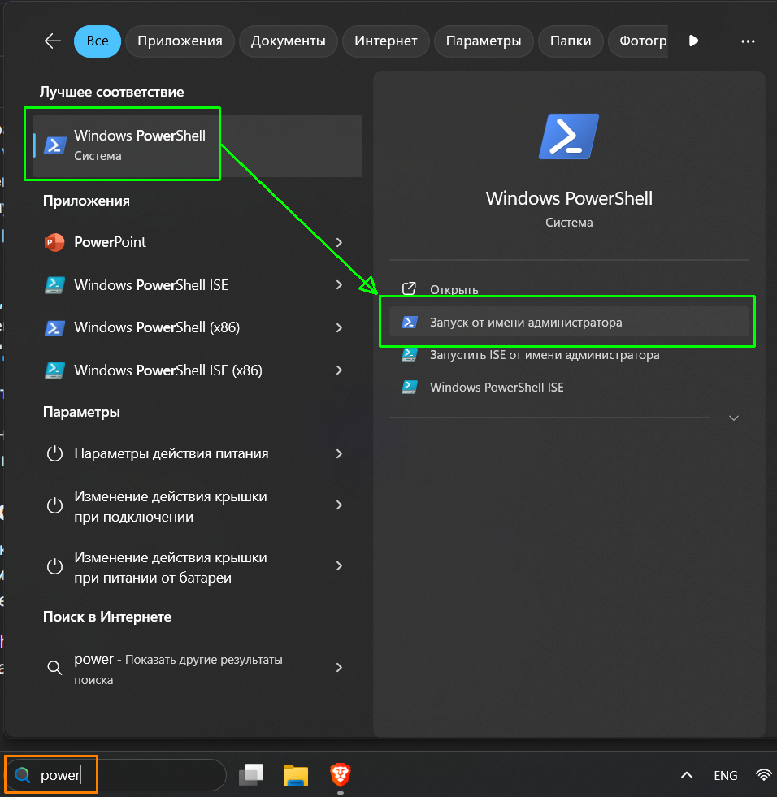Image resolution: width=777 pixels, height=797 pixels.
Task: Expand Windows PowerShell ISE result chevron
Action: 339,285
